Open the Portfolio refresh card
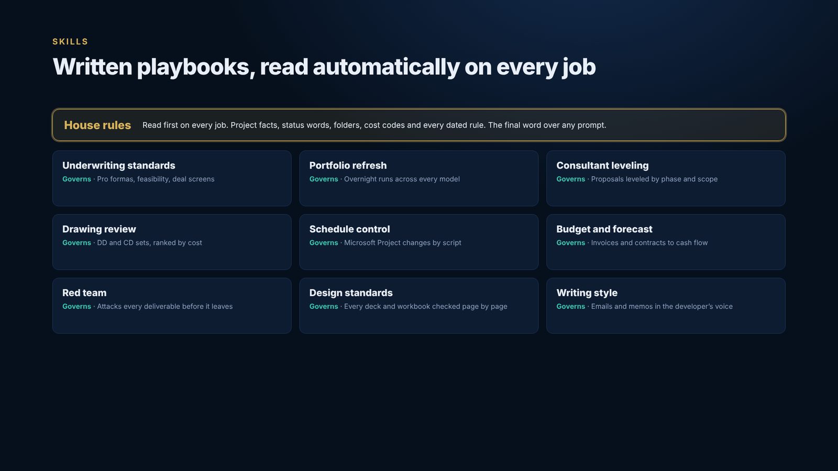The height and width of the screenshot is (471, 838). click(419, 178)
